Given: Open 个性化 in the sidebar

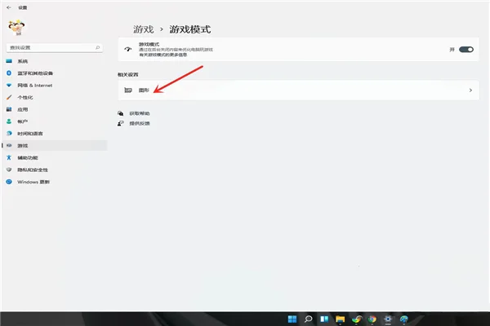Looking at the screenshot, I should [x=25, y=97].
